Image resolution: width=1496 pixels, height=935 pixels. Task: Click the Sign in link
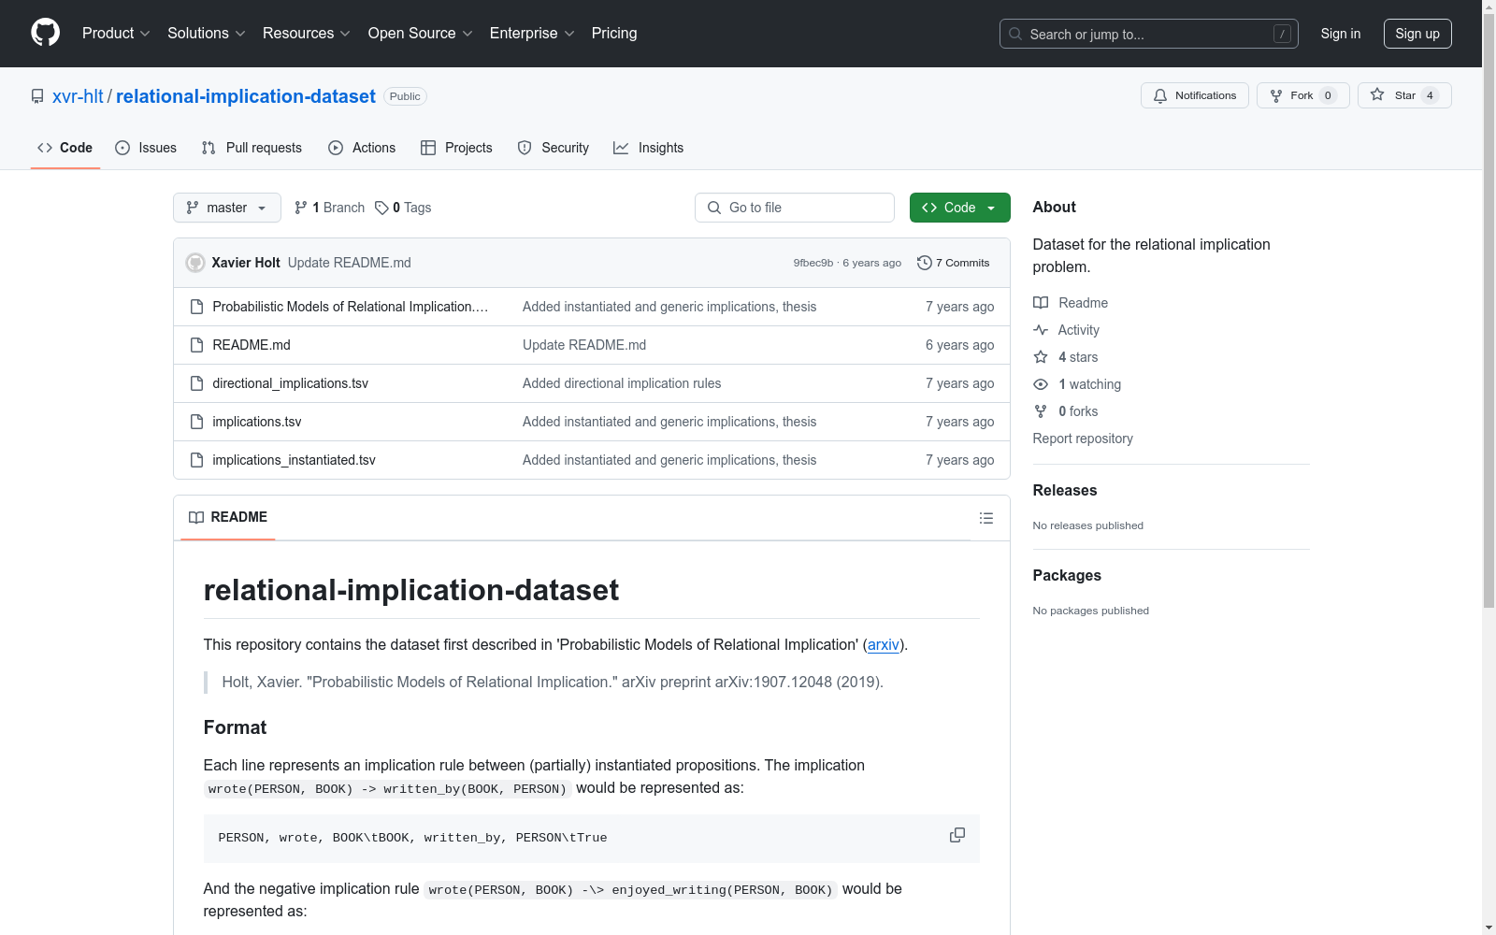[x=1341, y=34]
